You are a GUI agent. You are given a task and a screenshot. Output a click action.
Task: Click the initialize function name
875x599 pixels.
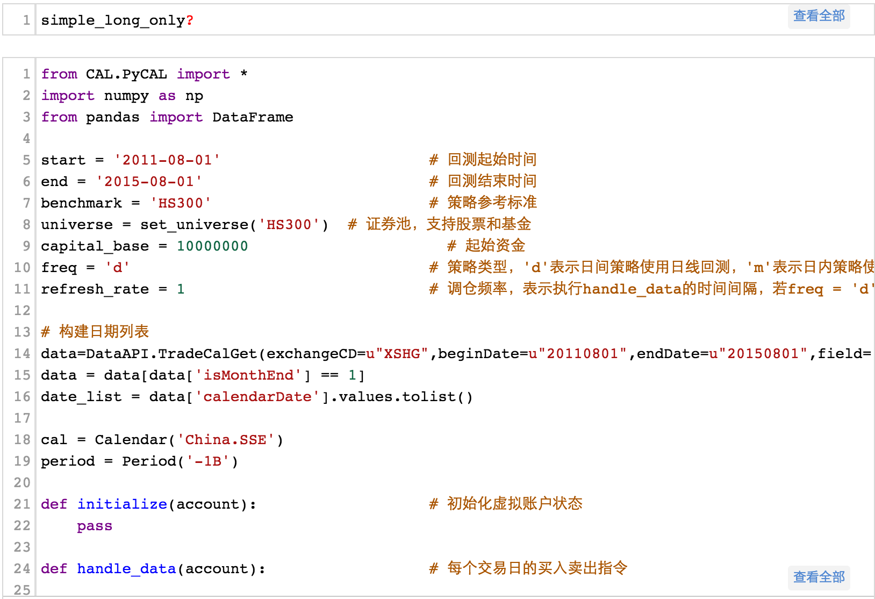(122, 504)
